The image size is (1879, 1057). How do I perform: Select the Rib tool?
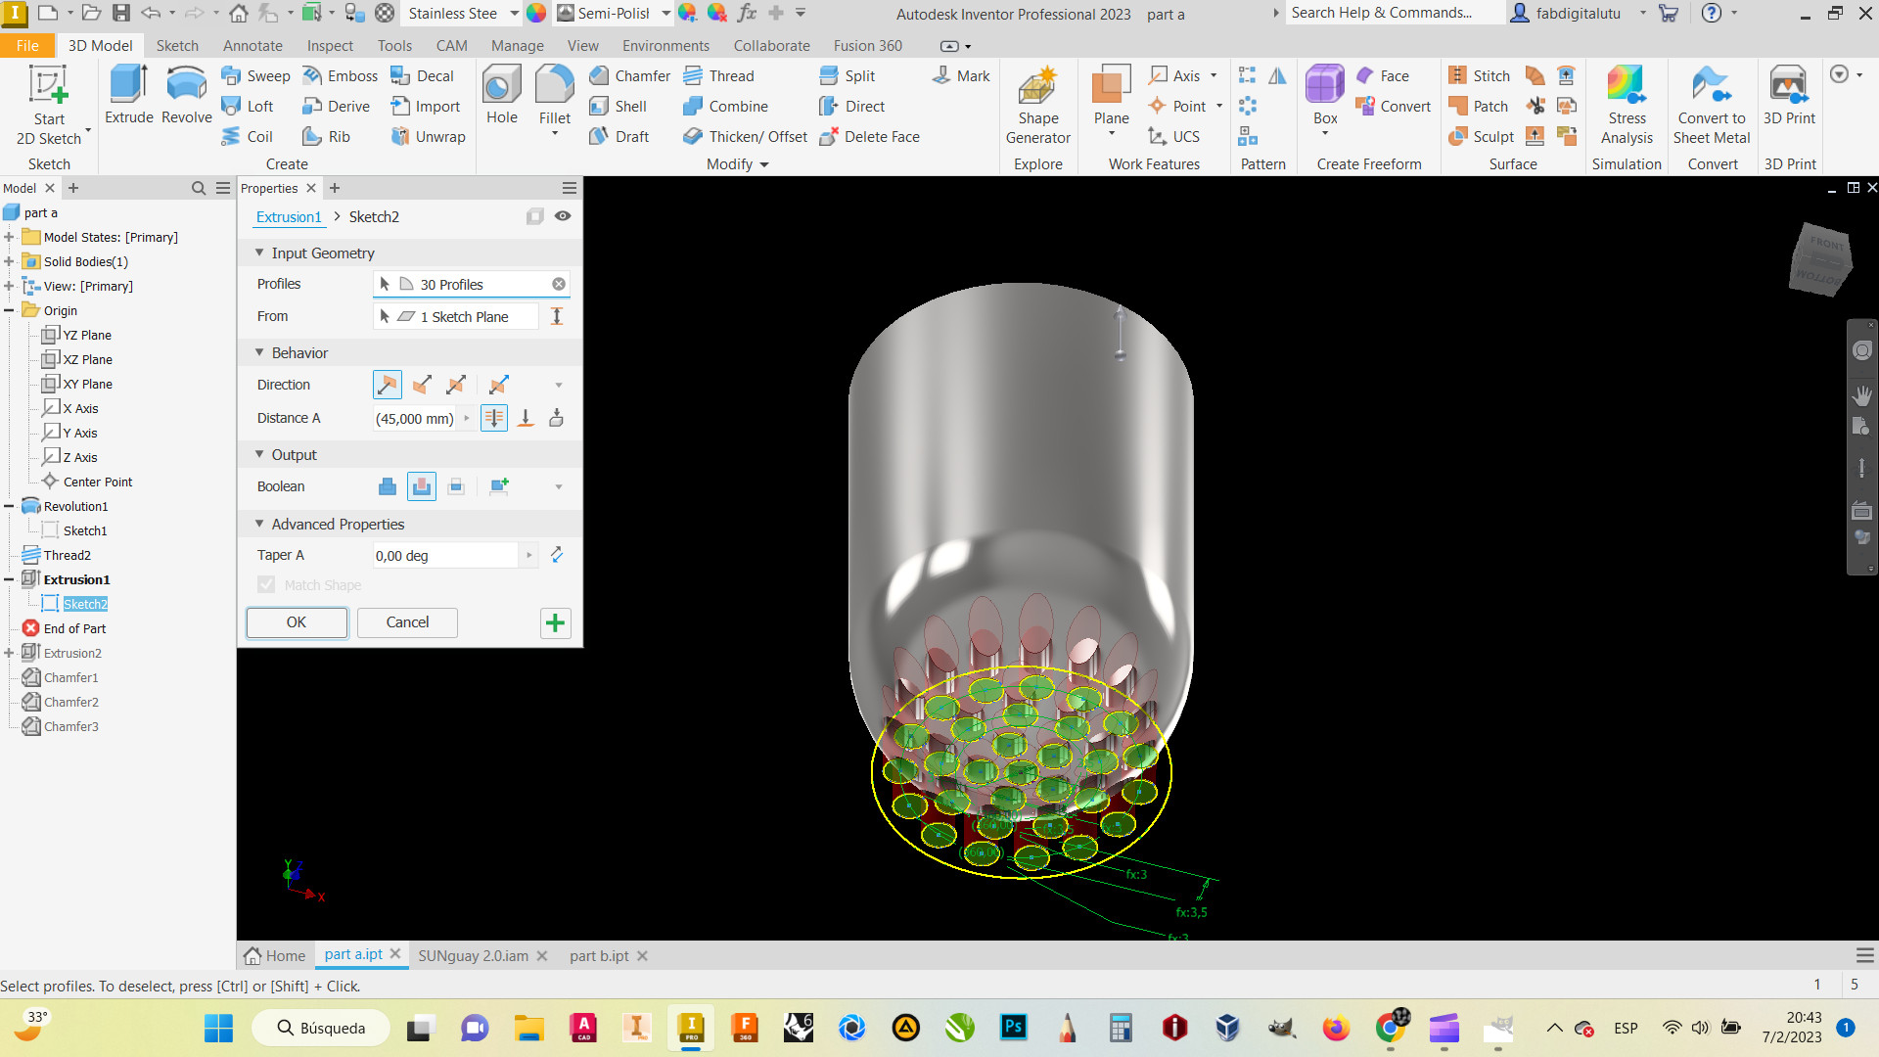(x=326, y=136)
